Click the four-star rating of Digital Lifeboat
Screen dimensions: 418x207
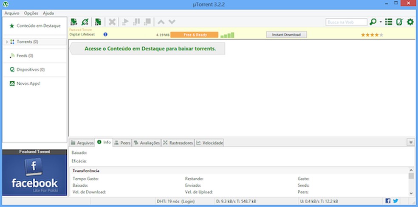(372, 35)
